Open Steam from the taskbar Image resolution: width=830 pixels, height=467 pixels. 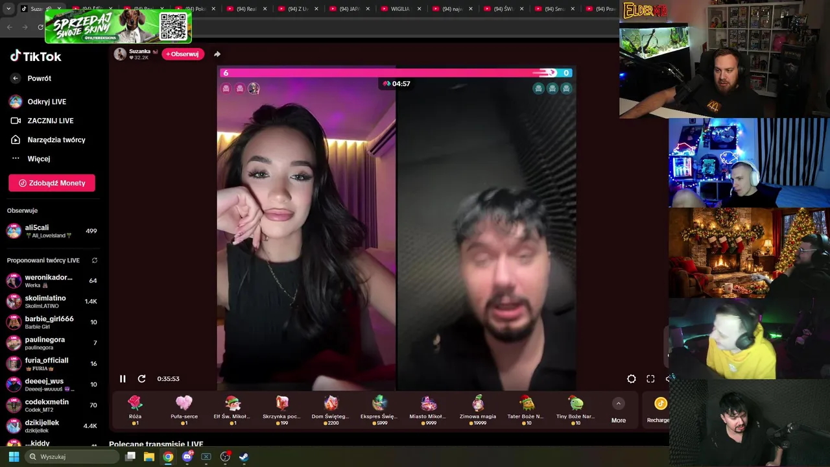point(244,457)
